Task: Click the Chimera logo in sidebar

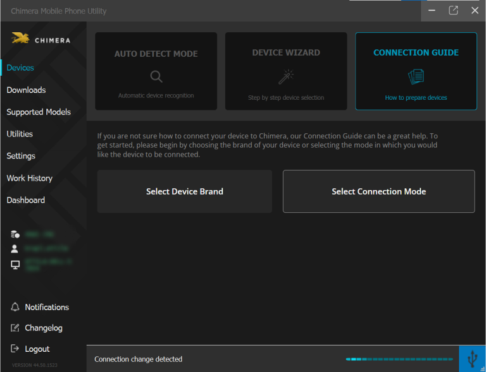Action: pyautogui.click(x=42, y=39)
